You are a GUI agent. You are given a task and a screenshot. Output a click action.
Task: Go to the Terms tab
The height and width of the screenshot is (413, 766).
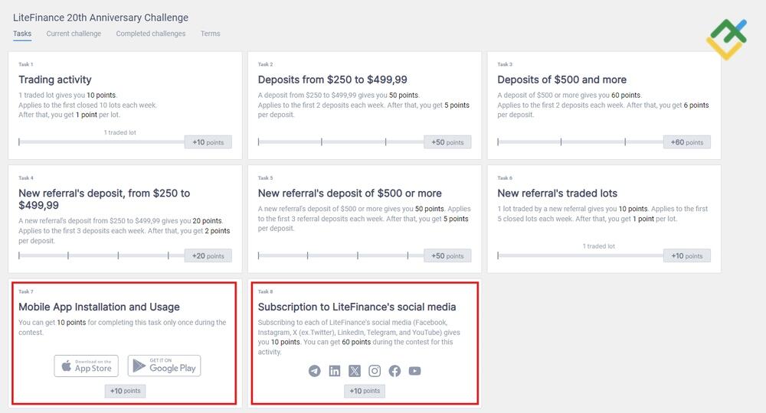tap(210, 34)
